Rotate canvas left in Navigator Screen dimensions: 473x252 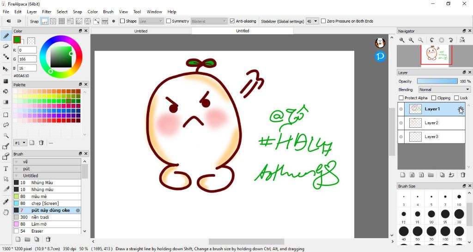[432, 40]
